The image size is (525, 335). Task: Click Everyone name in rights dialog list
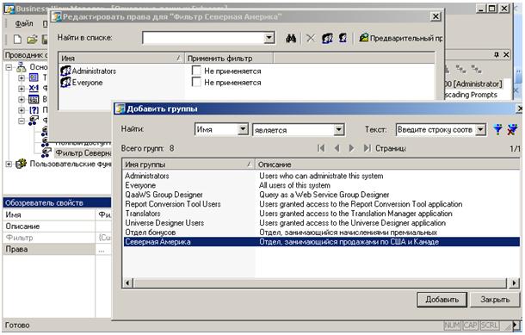click(x=88, y=83)
